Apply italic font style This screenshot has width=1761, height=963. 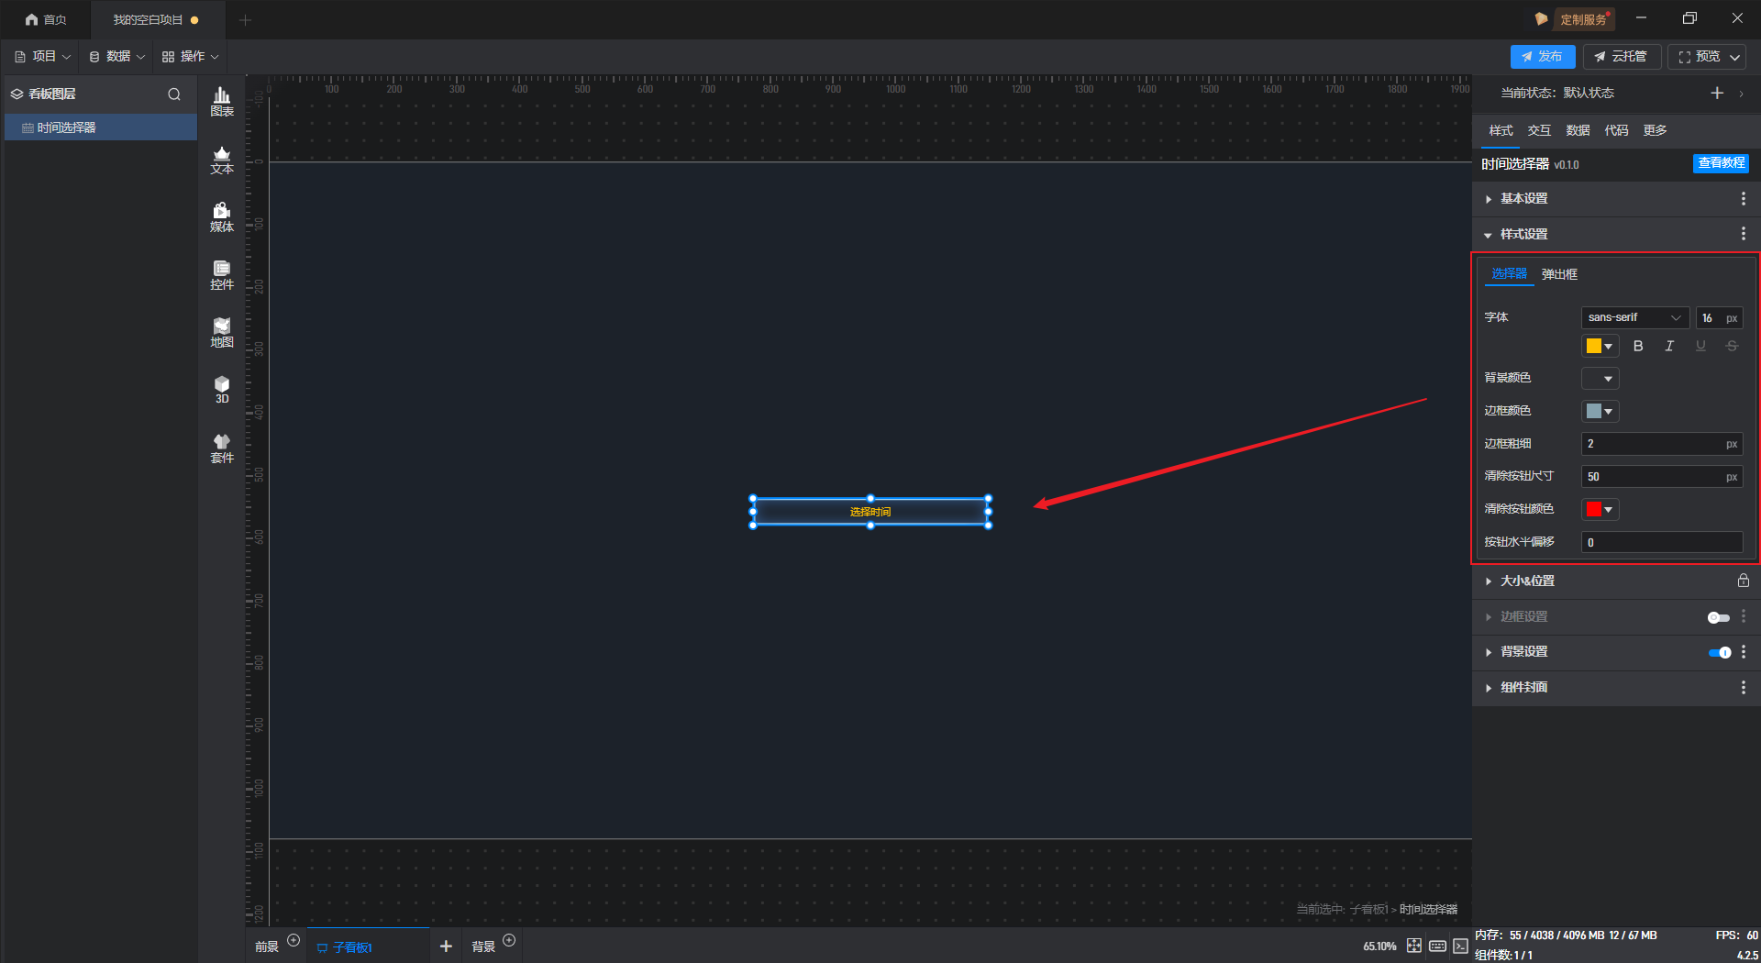pyautogui.click(x=1669, y=346)
